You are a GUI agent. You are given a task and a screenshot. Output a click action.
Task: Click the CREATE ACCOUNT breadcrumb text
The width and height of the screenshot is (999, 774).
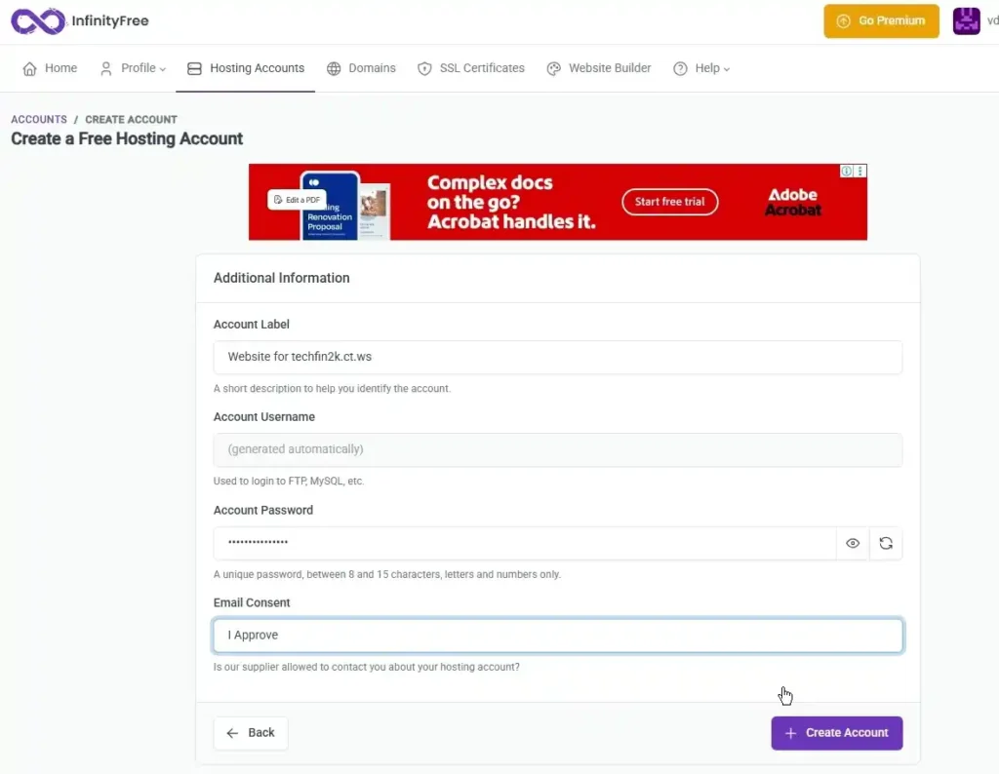coord(132,120)
